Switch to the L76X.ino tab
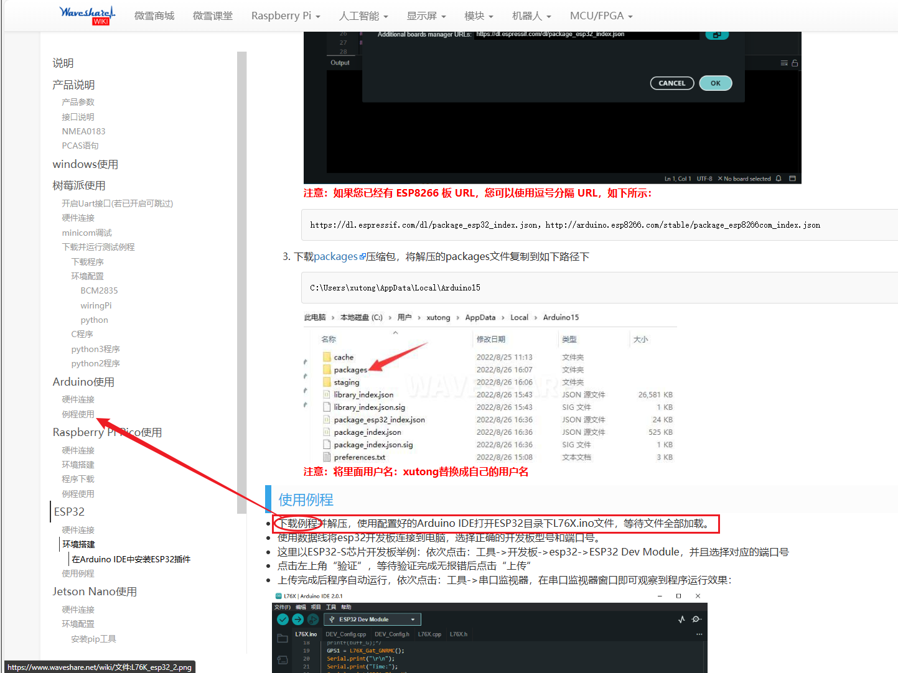Viewport: 898px width, 673px height. click(306, 634)
